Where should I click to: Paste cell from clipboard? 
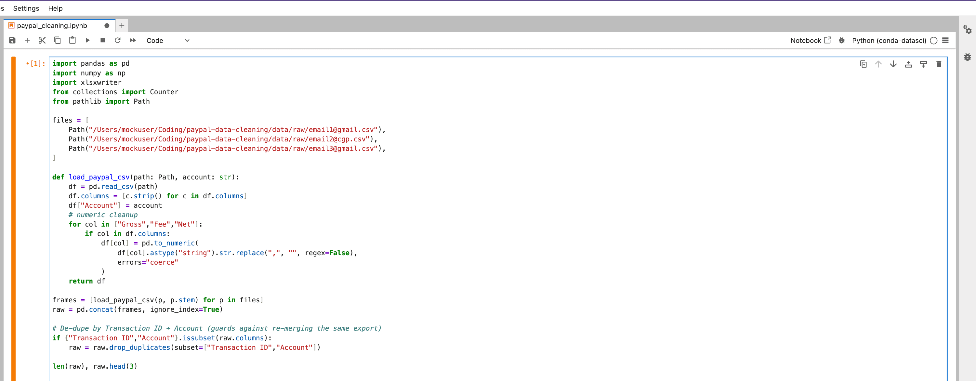point(73,40)
